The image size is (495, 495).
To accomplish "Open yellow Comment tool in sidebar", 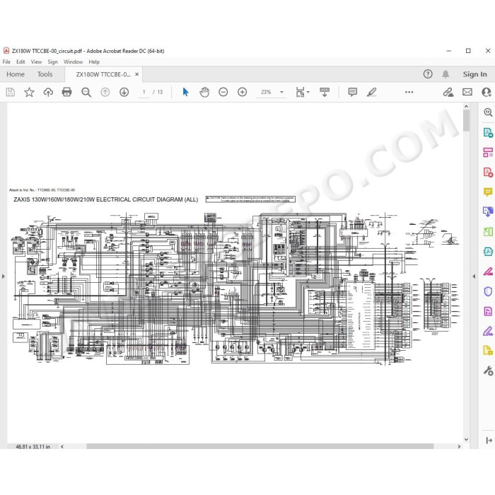I will pyautogui.click(x=488, y=192).
